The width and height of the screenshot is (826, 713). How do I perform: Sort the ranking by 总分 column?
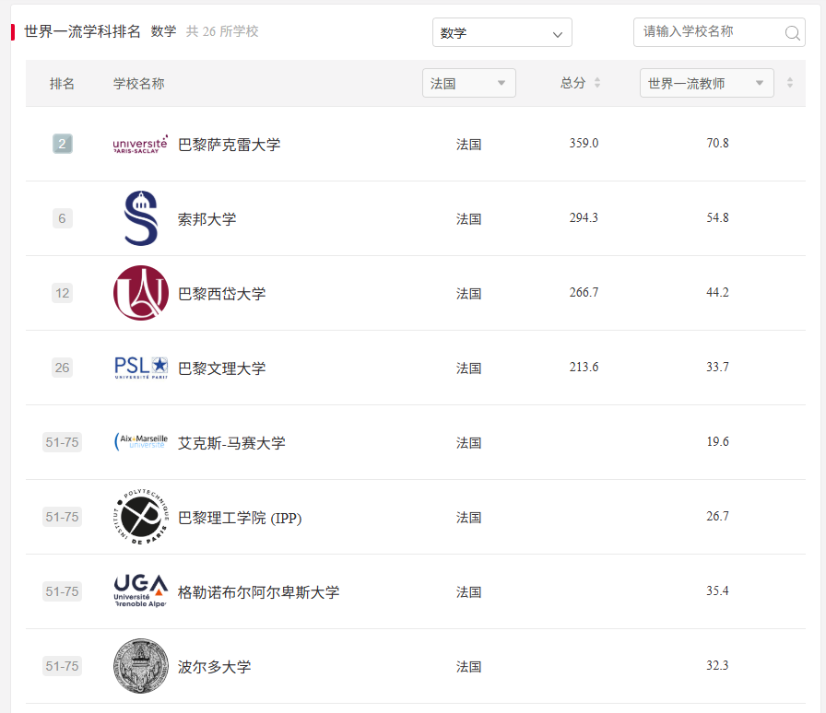pyautogui.click(x=578, y=82)
